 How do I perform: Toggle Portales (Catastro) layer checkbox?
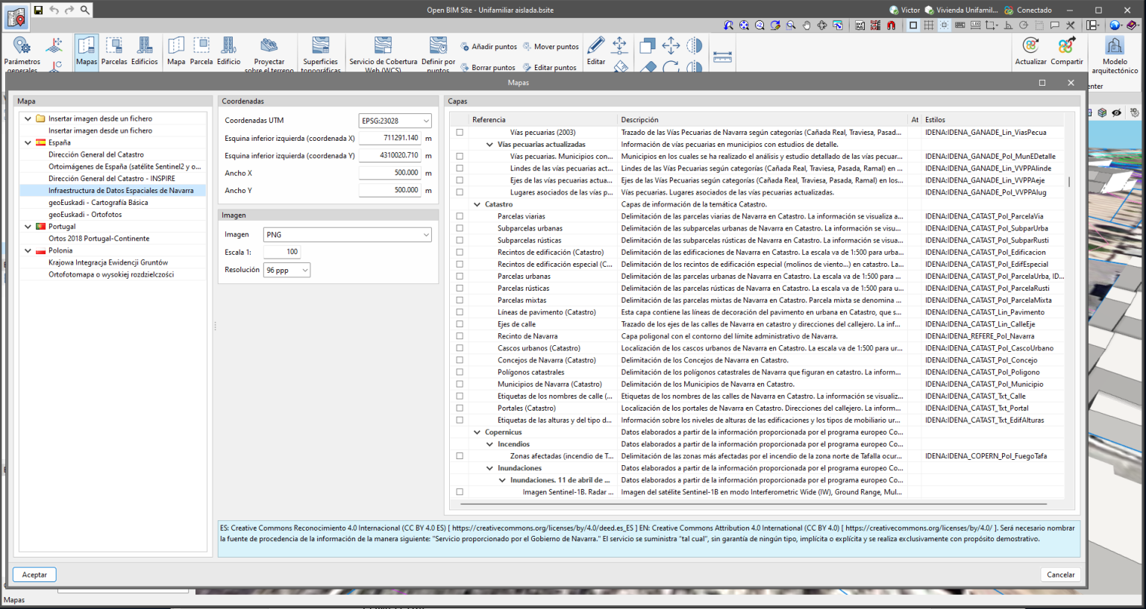[x=460, y=408]
